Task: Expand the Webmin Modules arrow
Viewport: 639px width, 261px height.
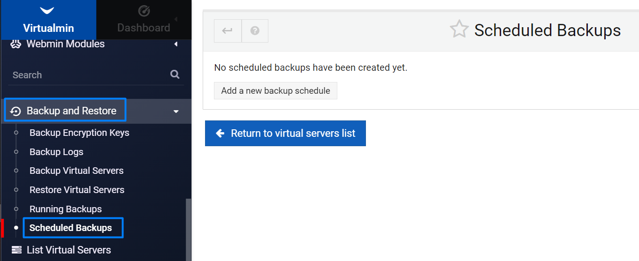Action: pos(176,44)
